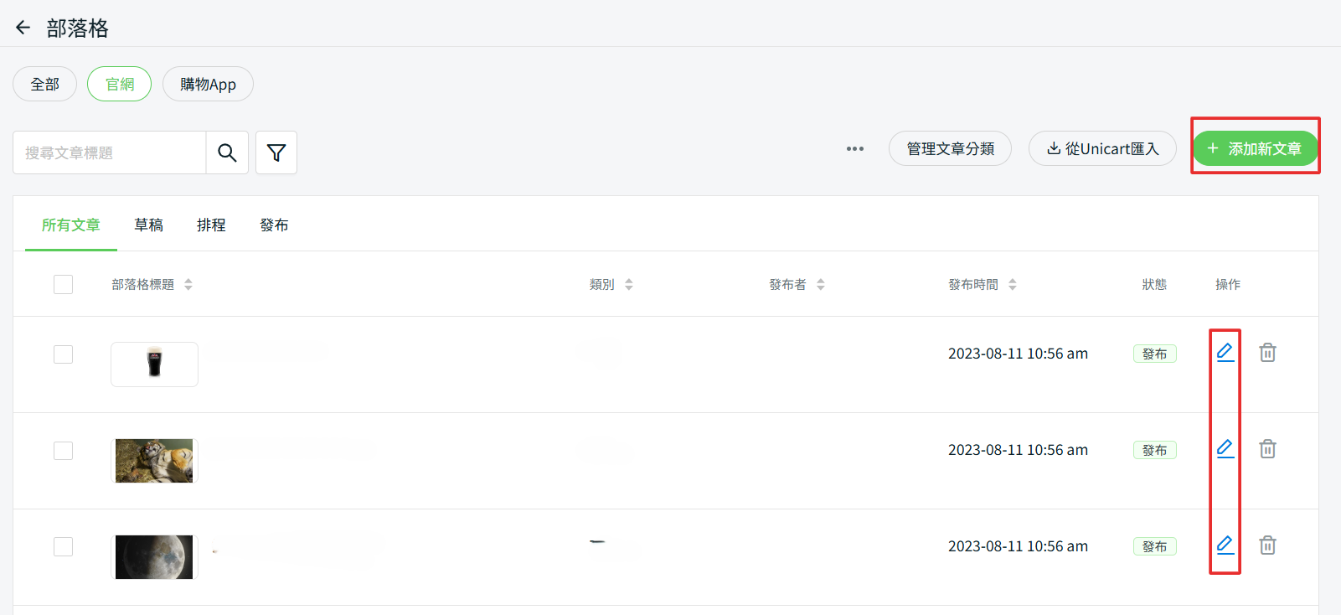Image resolution: width=1341 pixels, height=615 pixels.
Task: Switch to the 排程 tab
Action: pyautogui.click(x=211, y=225)
